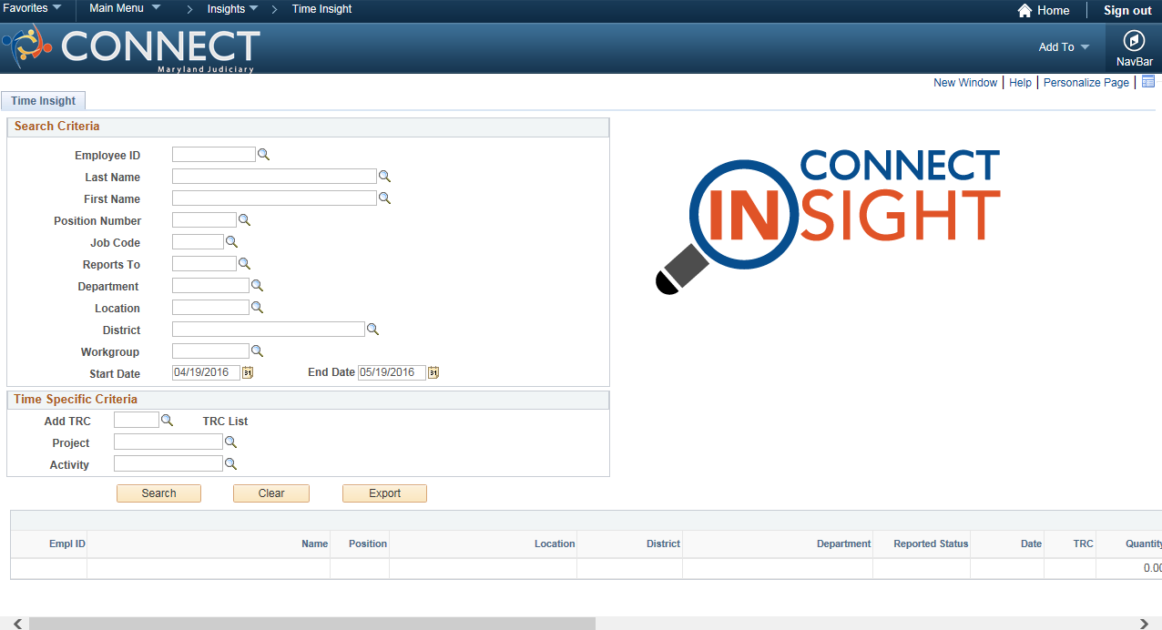Screen dimensions: 1162x630
Task: Open the Add TRC lookup magnifier
Action: point(167,420)
